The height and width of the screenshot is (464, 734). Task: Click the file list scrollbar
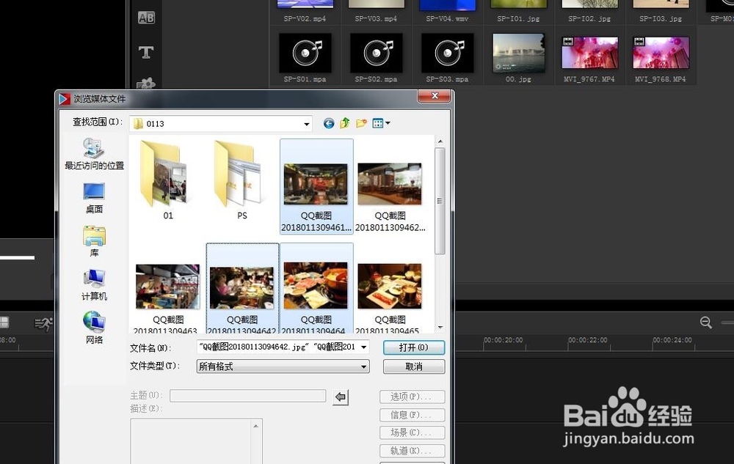pos(440,201)
